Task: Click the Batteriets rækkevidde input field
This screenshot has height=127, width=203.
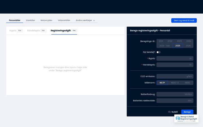Action: click(x=175, y=100)
